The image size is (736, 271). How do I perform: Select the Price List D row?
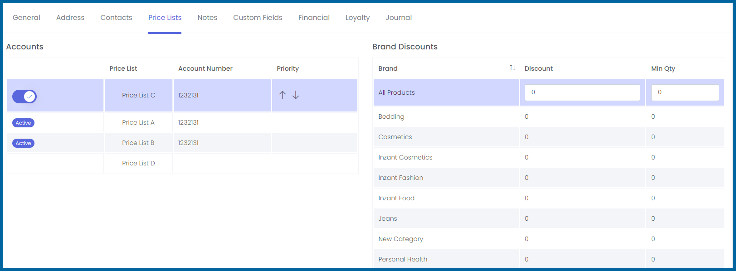pyautogui.click(x=182, y=163)
